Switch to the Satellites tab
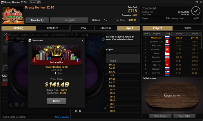Viewport: 203px width, 121px height. click(52, 28)
